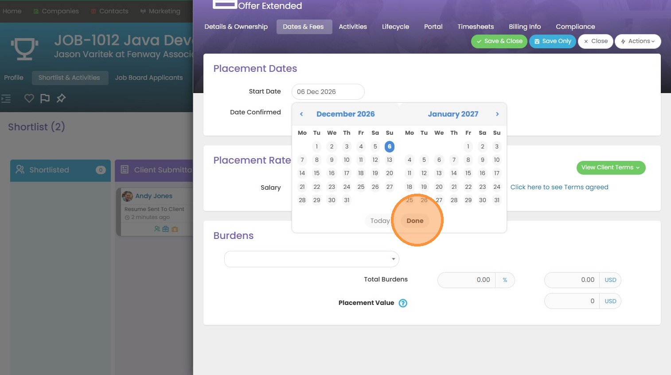Click the heart favorite icon

click(x=29, y=98)
